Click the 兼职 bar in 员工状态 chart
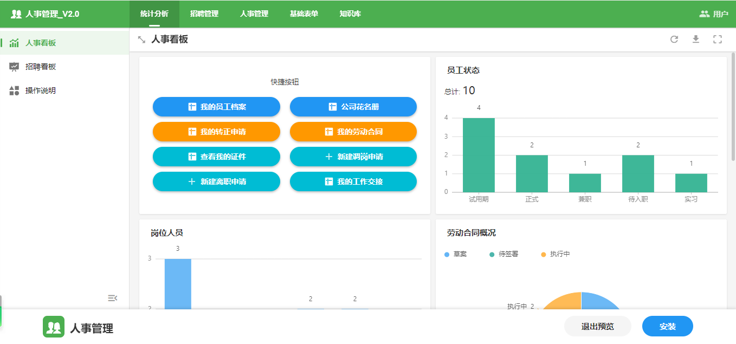Image resolution: width=736 pixels, height=344 pixels. [x=585, y=183]
